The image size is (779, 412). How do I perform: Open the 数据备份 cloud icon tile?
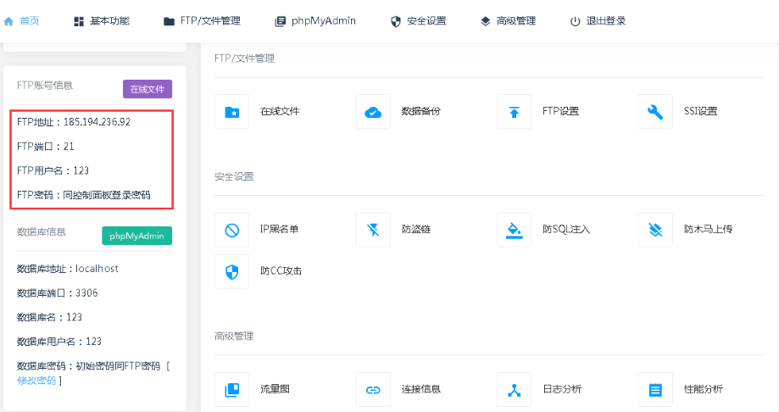pos(373,112)
